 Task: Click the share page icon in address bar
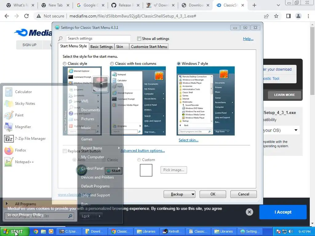266,16
